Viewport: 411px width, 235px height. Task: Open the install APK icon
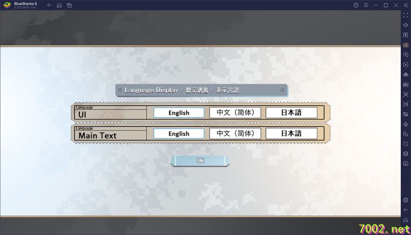(406, 84)
